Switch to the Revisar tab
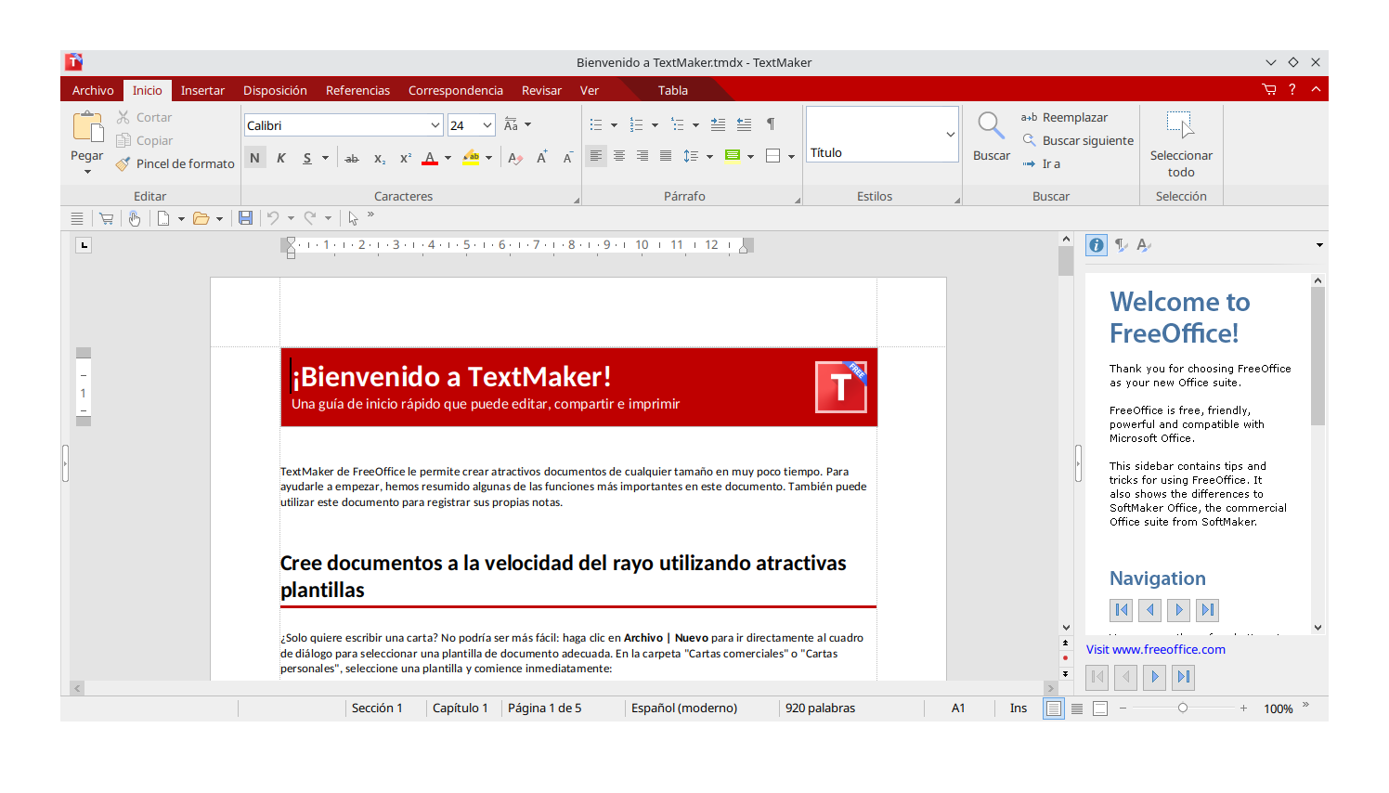Viewport: 1389px width, 793px height. [x=541, y=90]
